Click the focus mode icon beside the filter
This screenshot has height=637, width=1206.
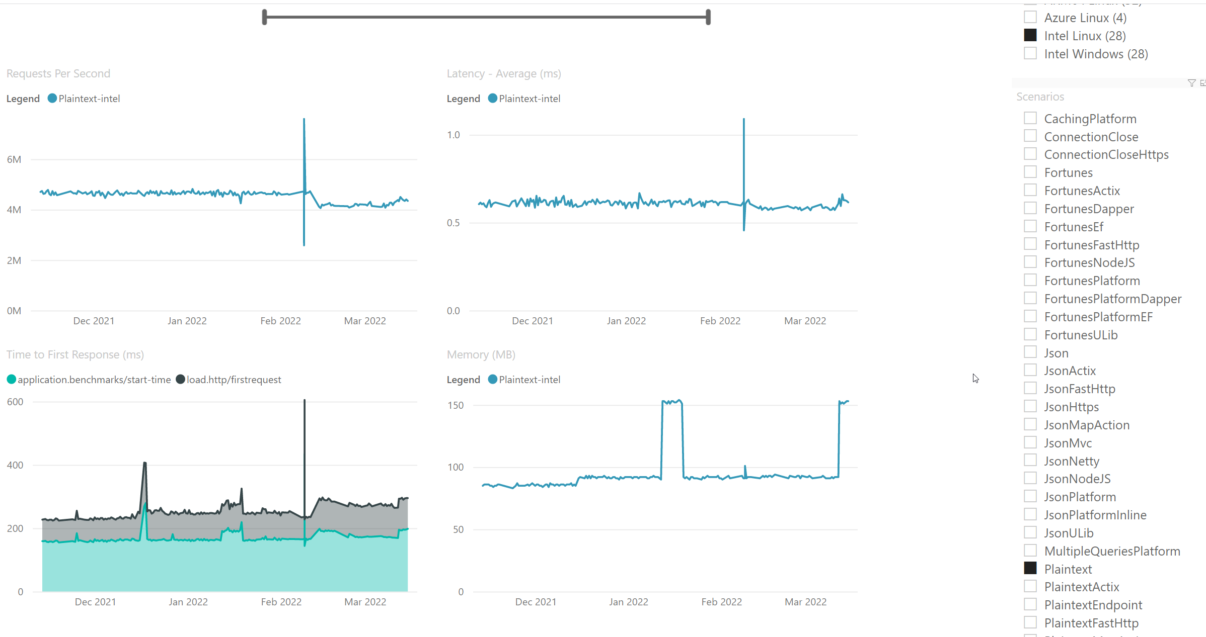coord(1203,83)
